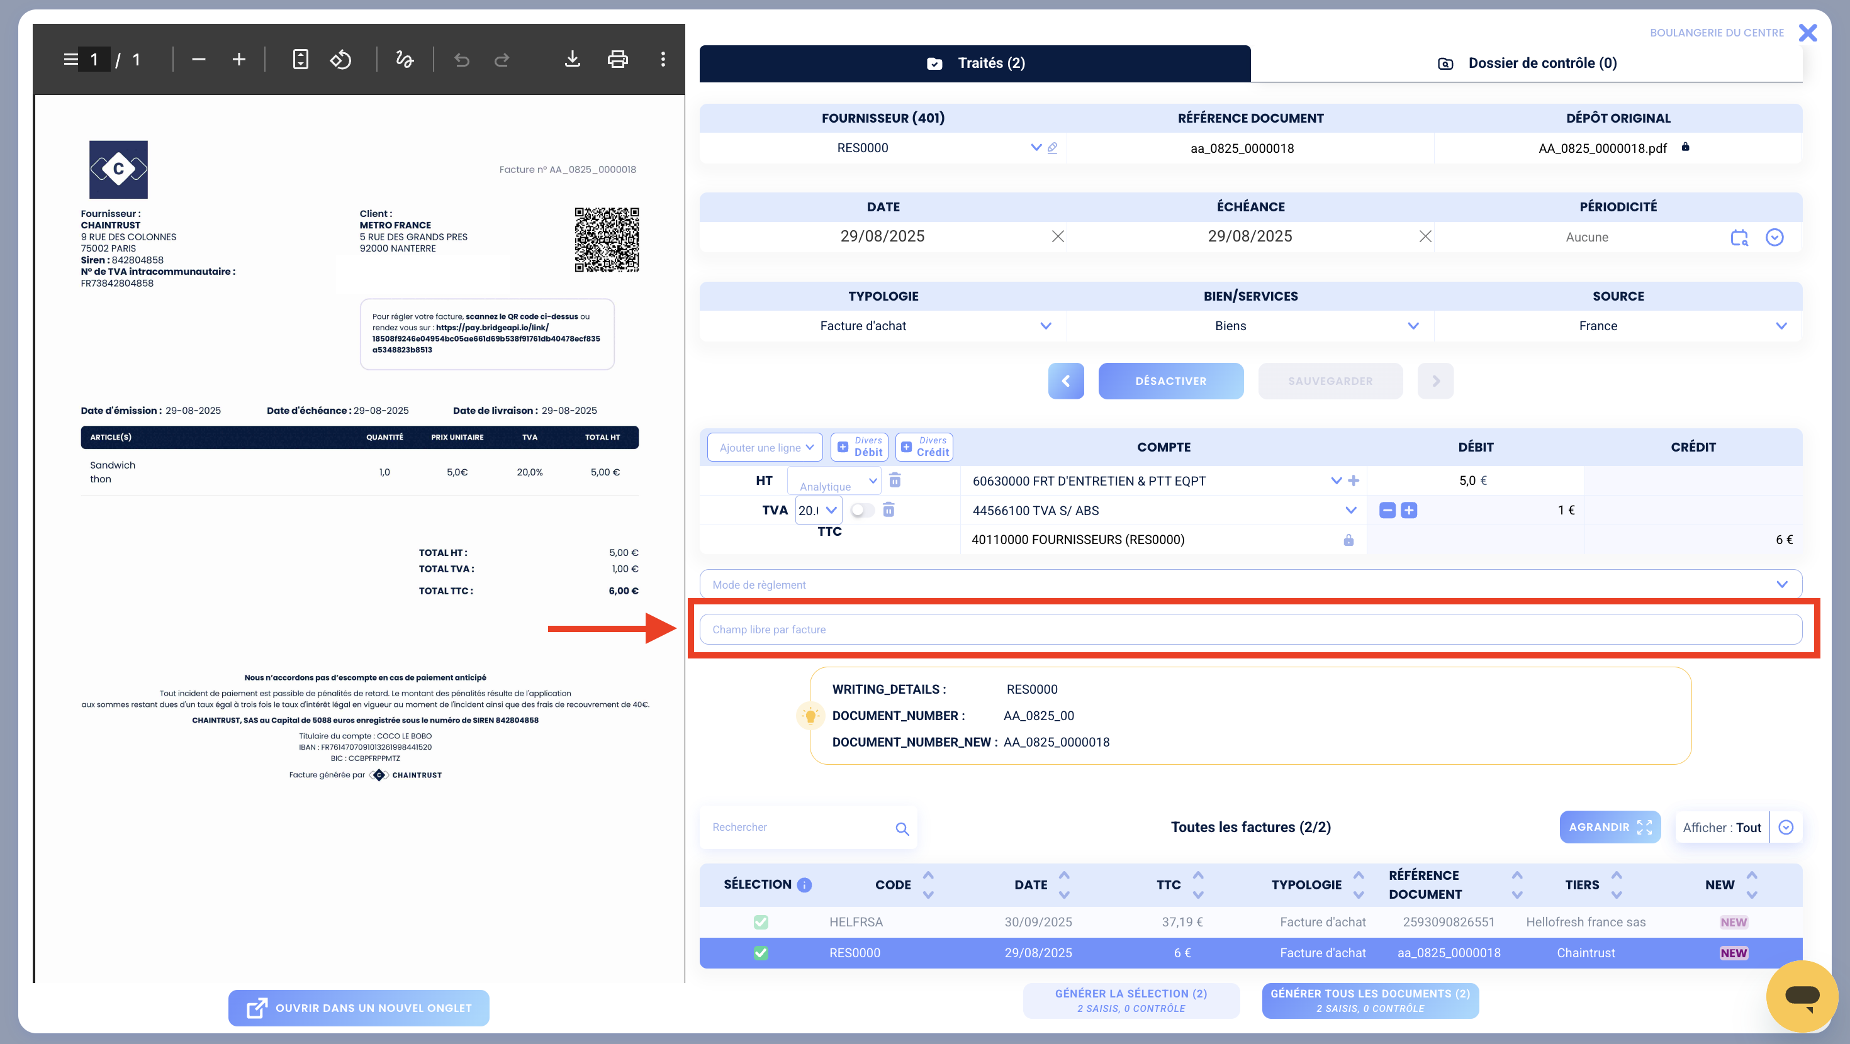This screenshot has height=1044, width=1850.
Task: Zoom in the PDF with plus icon
Action: click(x=239, y=59)
